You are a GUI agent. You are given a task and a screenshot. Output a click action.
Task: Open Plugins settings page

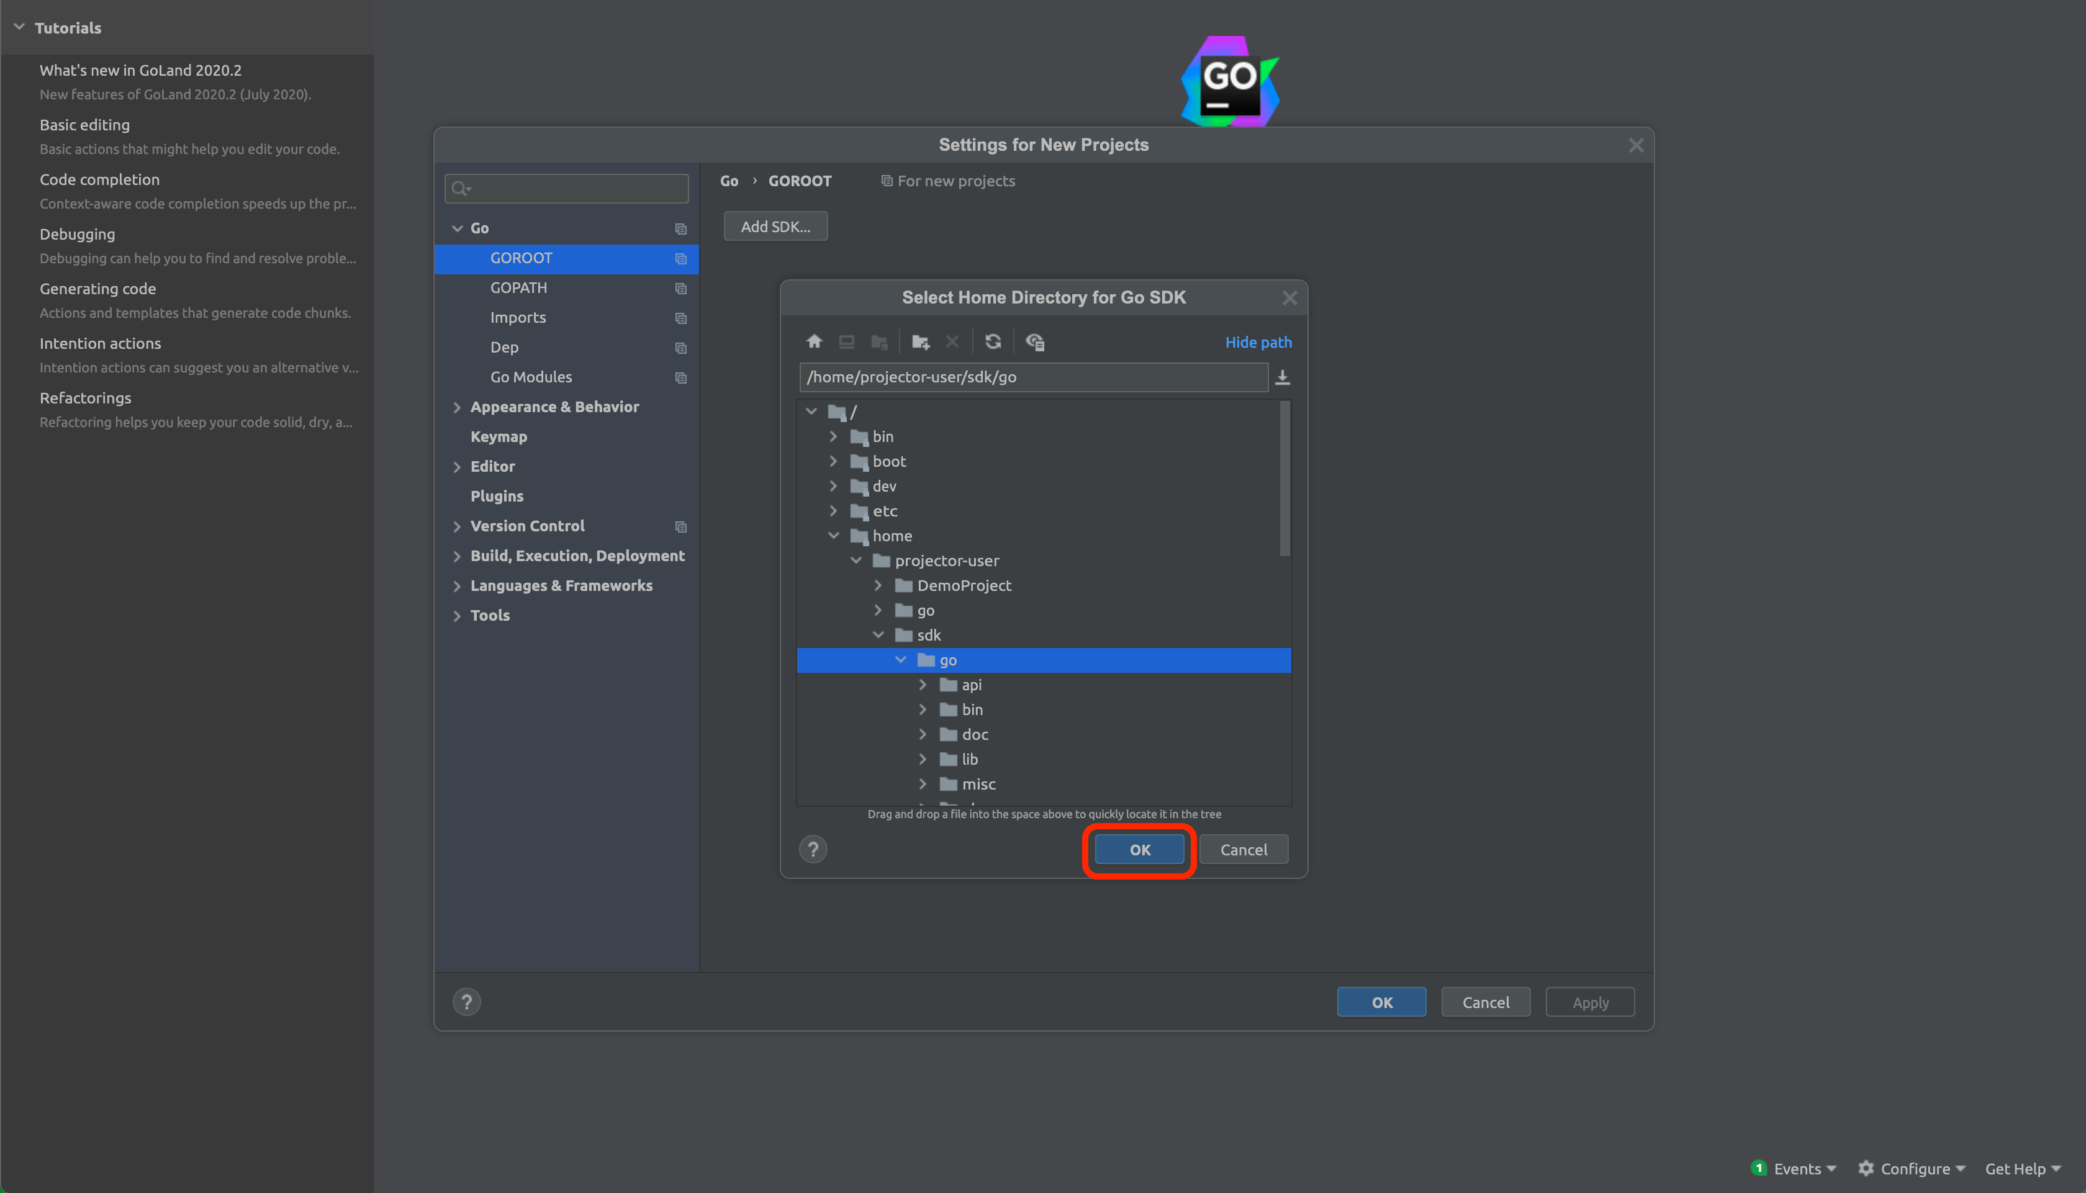click(566, 497)
